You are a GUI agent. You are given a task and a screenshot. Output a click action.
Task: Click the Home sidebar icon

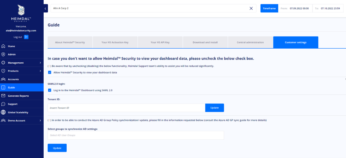[3, 46]
